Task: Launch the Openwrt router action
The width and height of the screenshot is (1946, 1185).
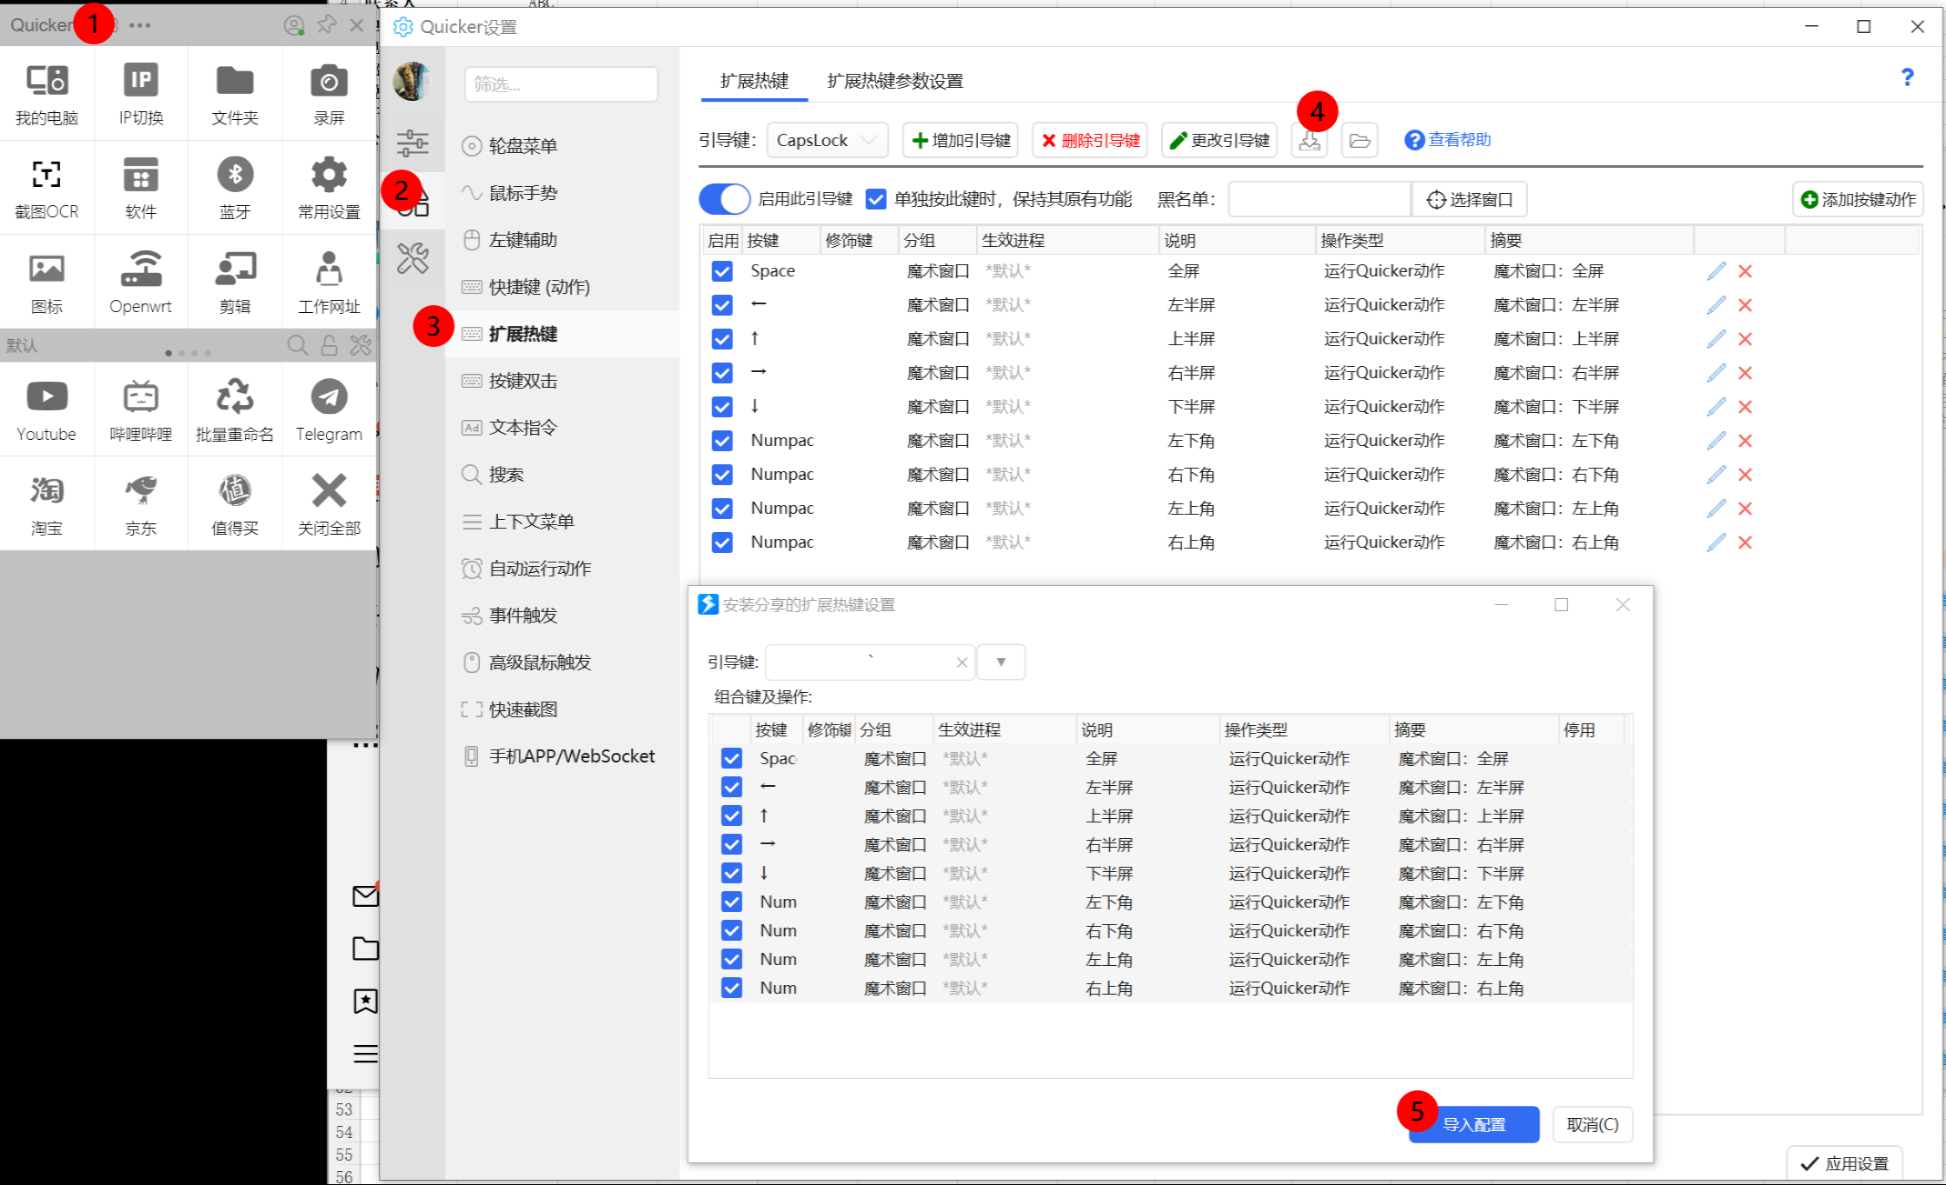Action: click(141, 282)
